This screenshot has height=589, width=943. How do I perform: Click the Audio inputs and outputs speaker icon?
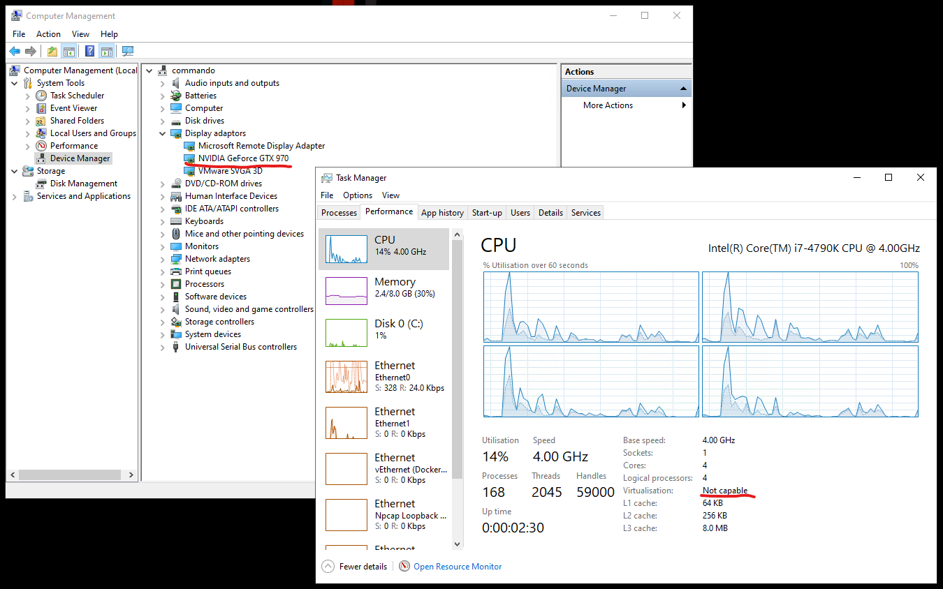[176, 83]
